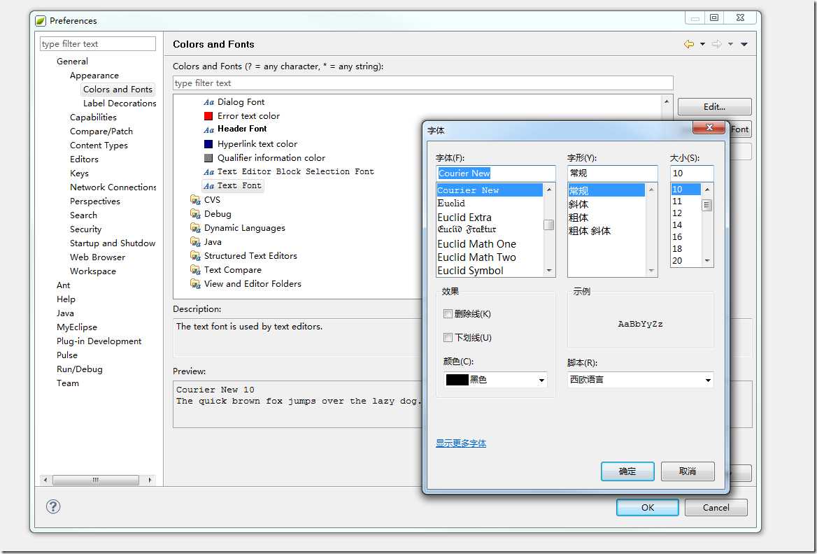The image size is (817, 554).
Task: Click preferences tree horizontal scroll right arrow
Action: pos(150,480)
